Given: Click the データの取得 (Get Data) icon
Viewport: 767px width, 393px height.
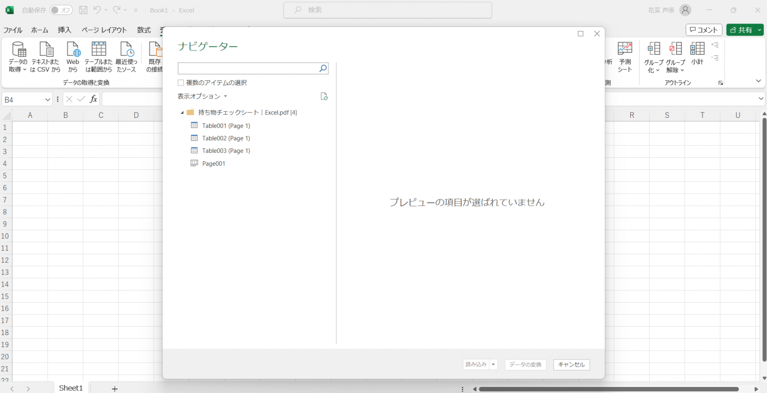Looking at the screenshot, I should [18, 50].
